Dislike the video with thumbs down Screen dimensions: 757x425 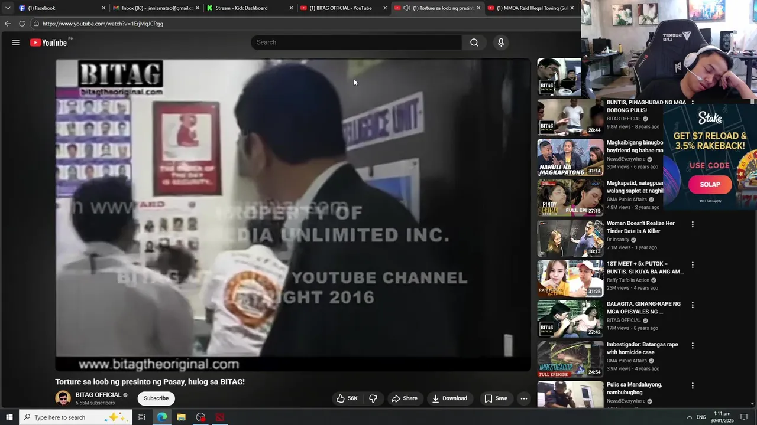[373, 398]
